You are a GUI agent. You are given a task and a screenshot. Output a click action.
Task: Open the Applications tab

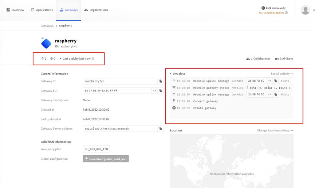[x=42, y=10]
